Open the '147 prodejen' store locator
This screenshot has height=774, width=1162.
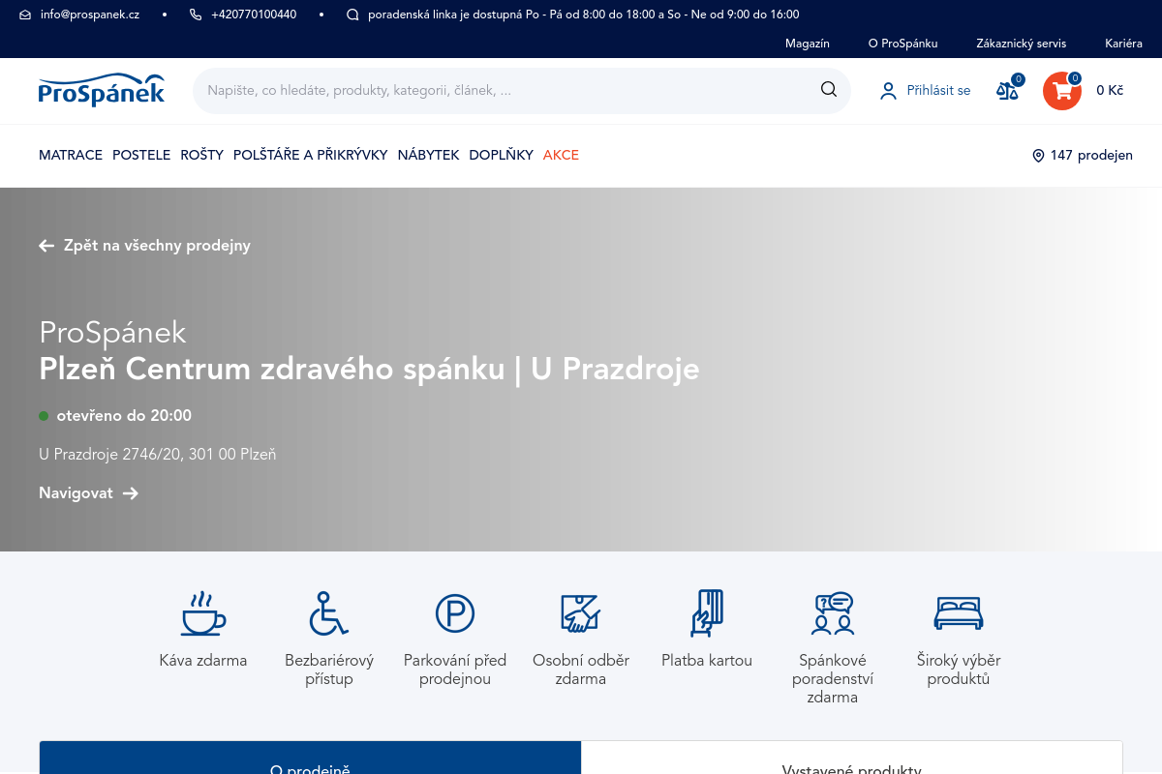pyautogui.click(x=1082, y=155)
